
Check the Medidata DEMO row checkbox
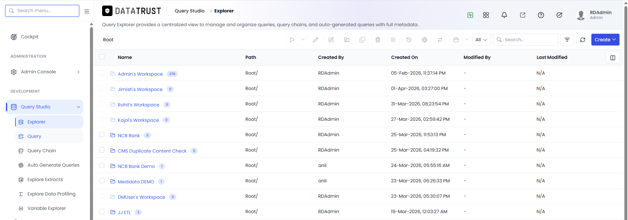click(102, 181)
